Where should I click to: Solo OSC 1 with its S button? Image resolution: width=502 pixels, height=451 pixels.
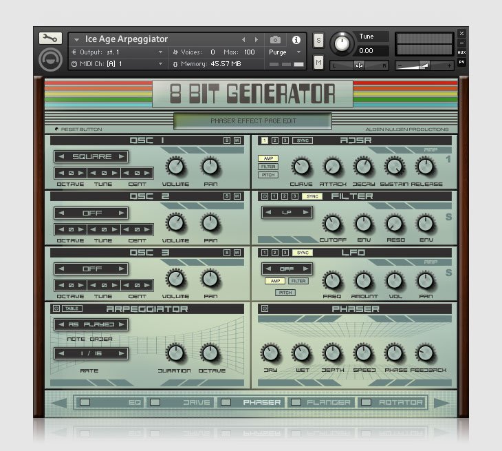tap(227, 140)
